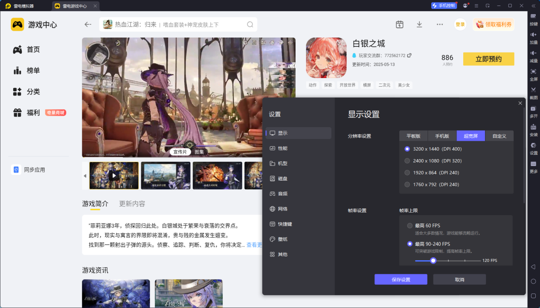This screenshot has height=308, width=540.
Task: Open the 图集 tab on the media viewer
Action: click(x=199, y=151)
